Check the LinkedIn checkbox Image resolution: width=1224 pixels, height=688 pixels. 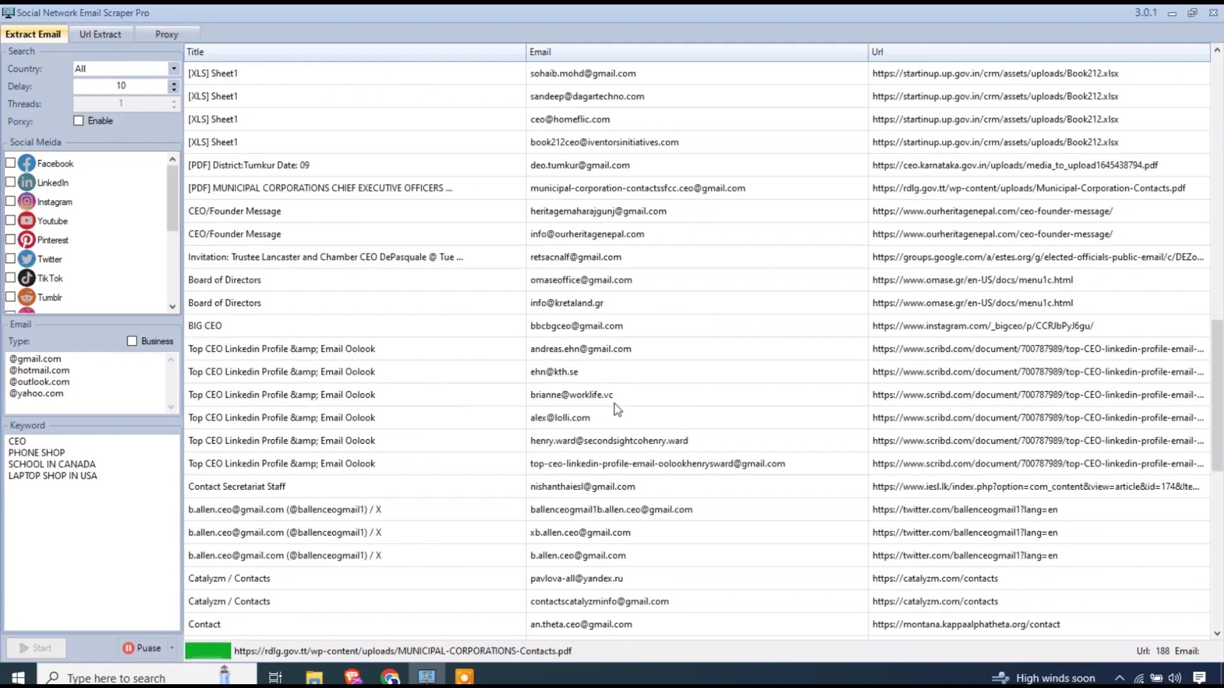(10, 182)
